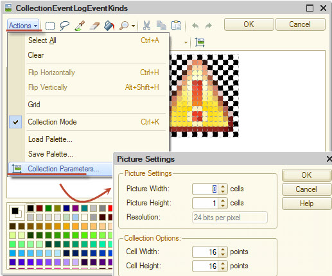Click the paste clipboard icon
This screenshot has width=332, height=276.
click(x=176, y=25)
